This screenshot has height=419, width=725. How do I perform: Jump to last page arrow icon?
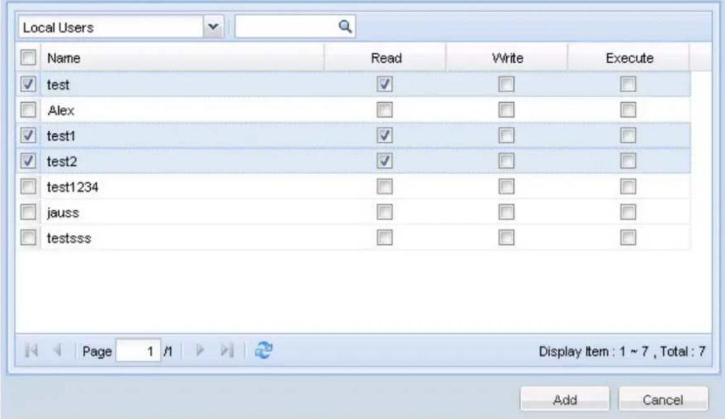point(227,351)
